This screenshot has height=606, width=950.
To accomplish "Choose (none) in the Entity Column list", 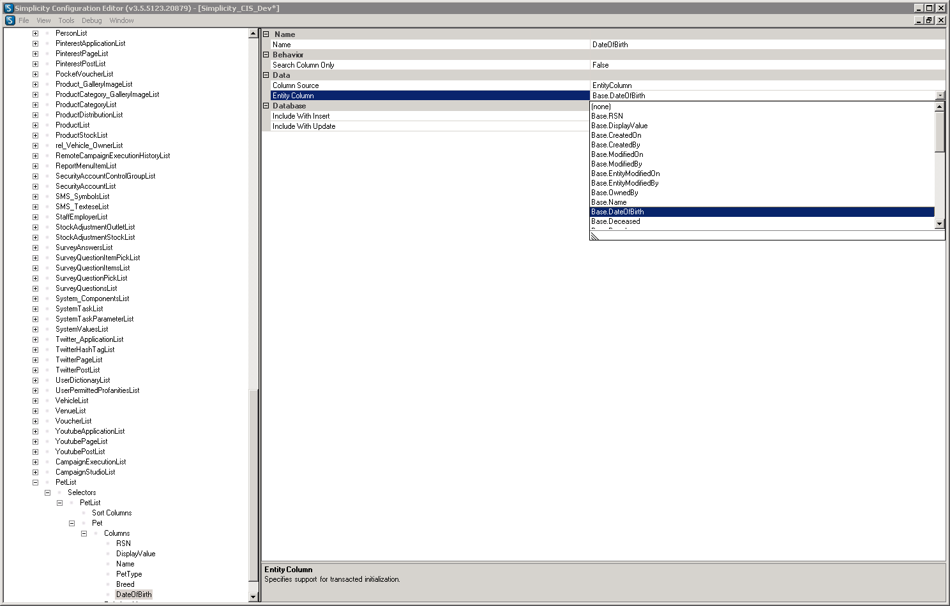I will tap(762, 107).
